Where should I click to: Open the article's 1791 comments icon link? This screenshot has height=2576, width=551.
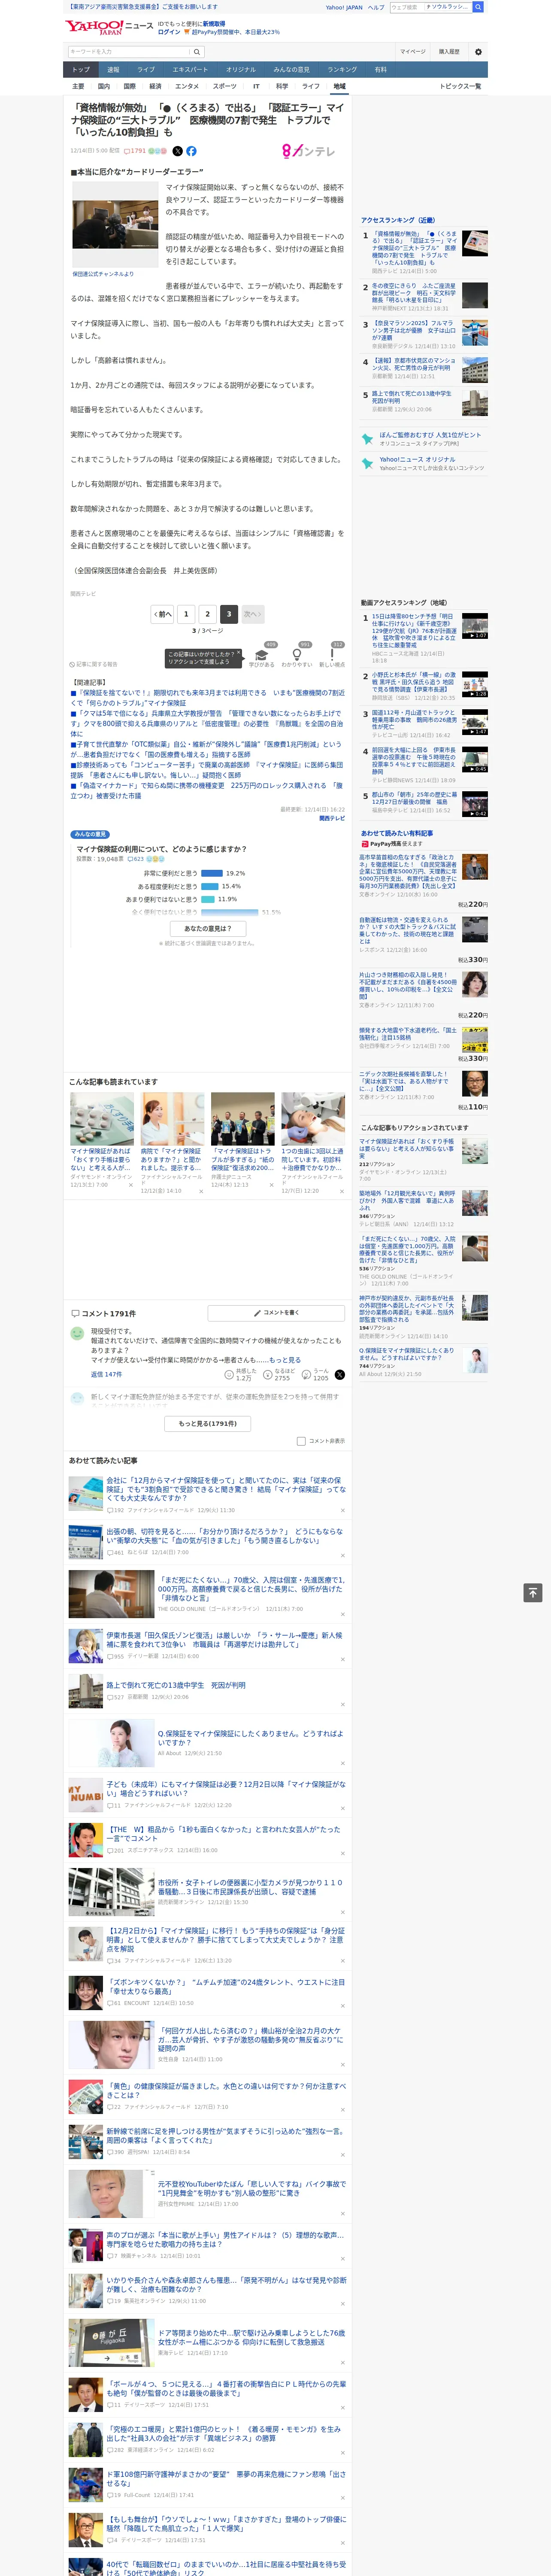click(135, 151)
